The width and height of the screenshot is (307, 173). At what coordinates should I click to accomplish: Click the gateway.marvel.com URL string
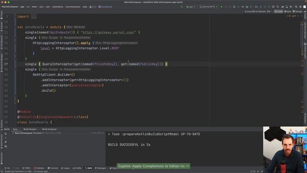pyautogui.click(x=108, y=32)
